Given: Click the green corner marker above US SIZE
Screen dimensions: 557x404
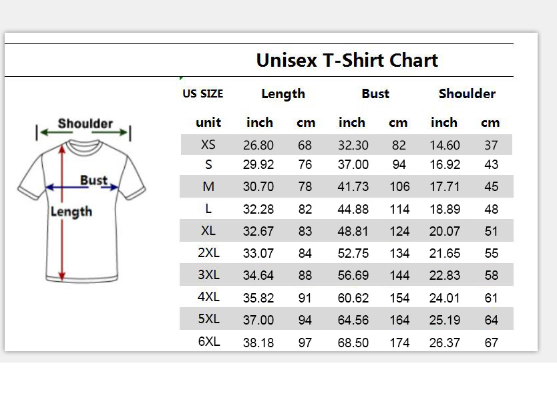Looking at the screenshot, I should [x=182, y=79].
